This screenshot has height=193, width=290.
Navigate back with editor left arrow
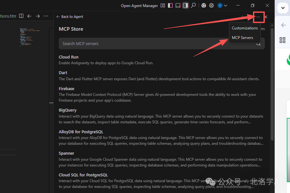[x=29, y=16]
